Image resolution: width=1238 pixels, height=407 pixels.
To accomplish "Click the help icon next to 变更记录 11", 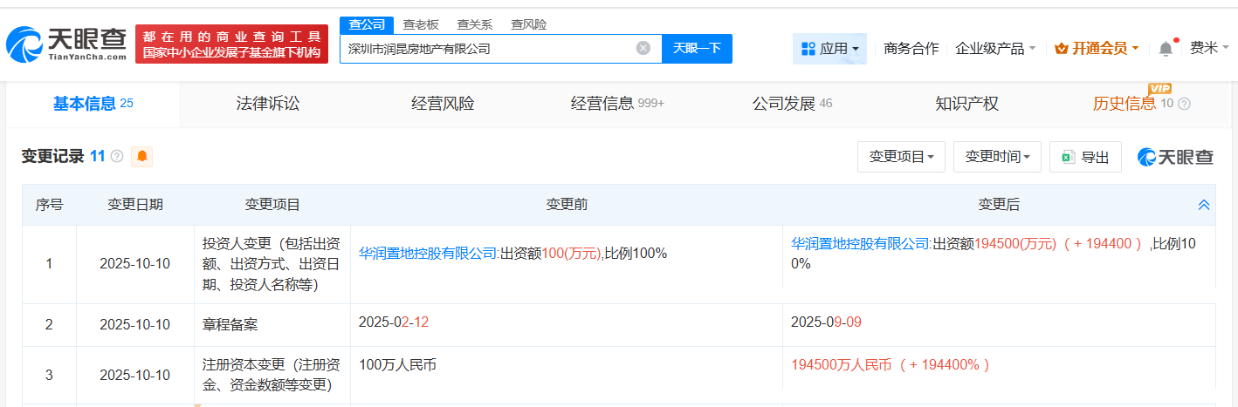I will point(117,157).
